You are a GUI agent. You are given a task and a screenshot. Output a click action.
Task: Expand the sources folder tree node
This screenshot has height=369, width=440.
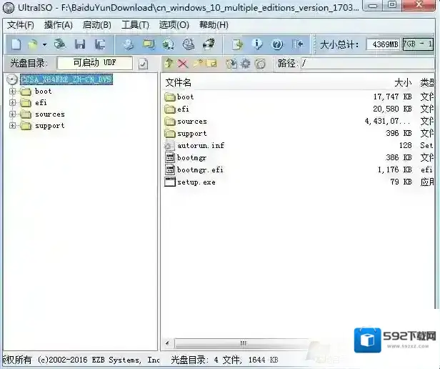(x=13, y=114)
